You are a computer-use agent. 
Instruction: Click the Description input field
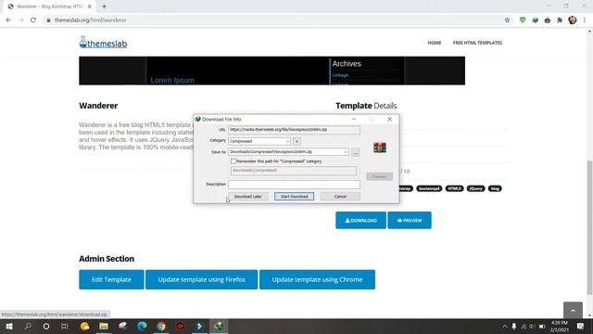click(x=294, y=185)
